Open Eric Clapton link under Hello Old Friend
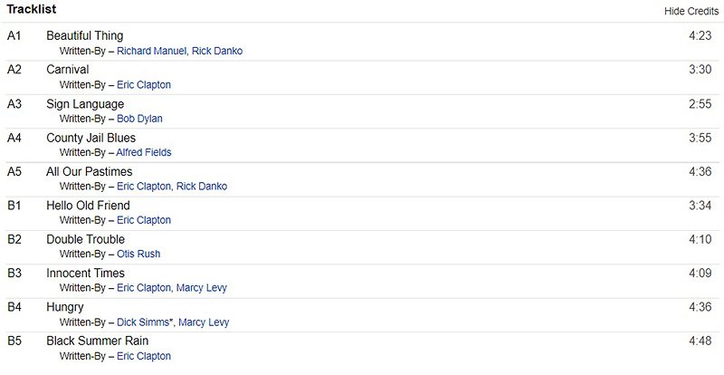The image size is (724, 375). coord(144,220)
